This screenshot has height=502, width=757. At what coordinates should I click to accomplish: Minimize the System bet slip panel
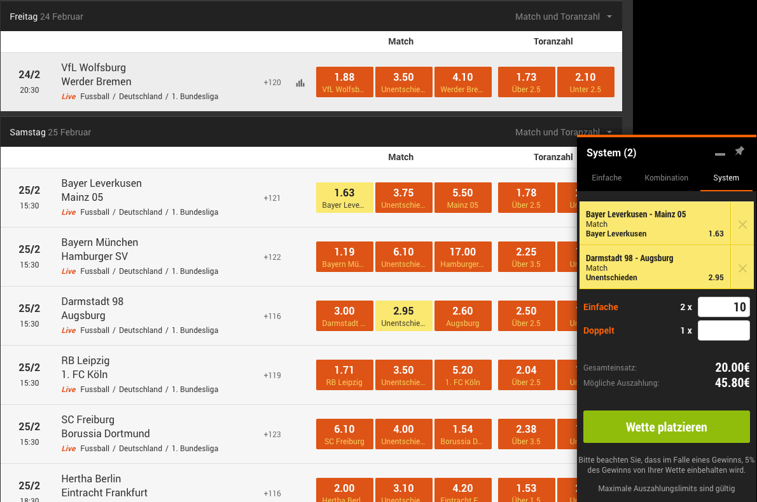click(720, 154)
